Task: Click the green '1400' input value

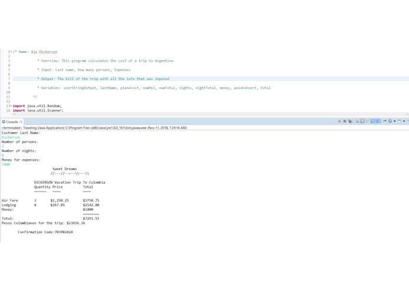Action: pos(6,164)
